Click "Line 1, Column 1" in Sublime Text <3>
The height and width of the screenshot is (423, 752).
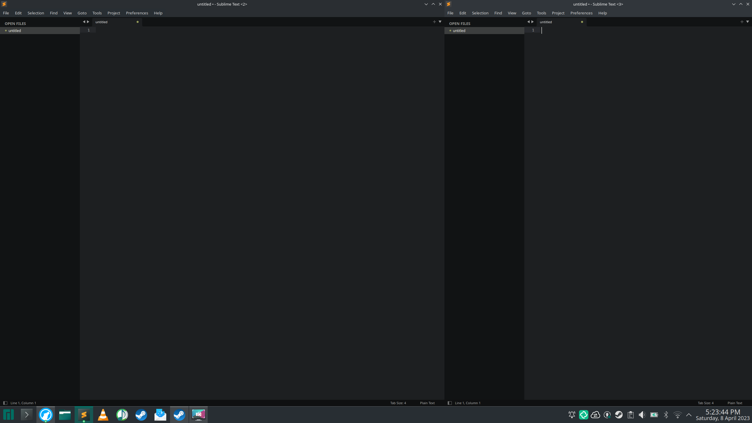(468, 403)
